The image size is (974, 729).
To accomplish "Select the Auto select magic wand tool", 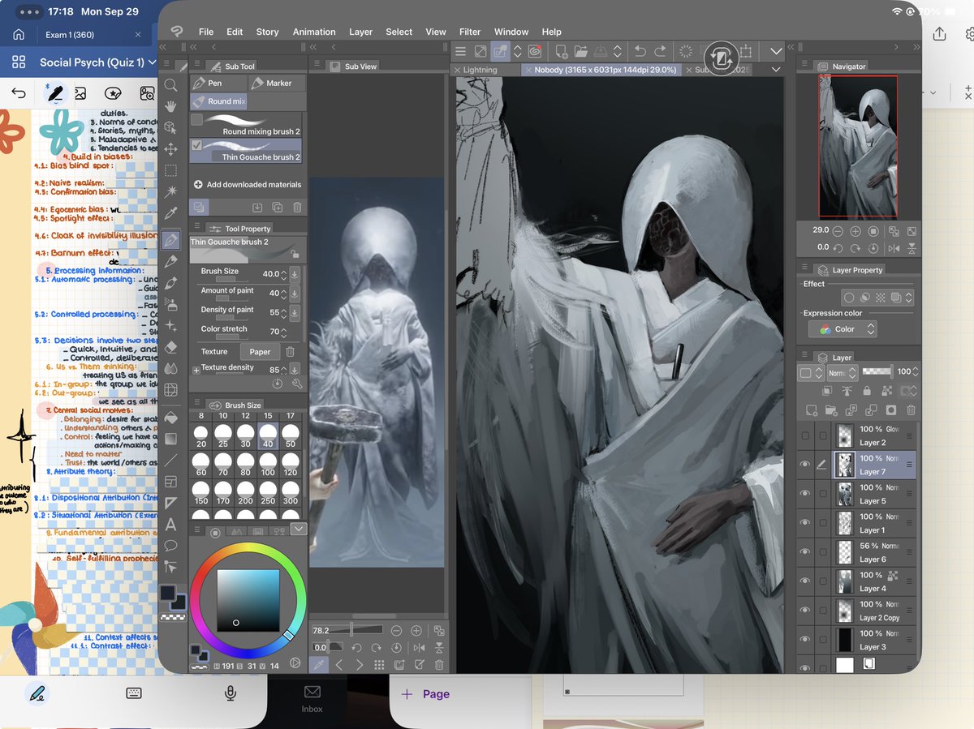I will [x=170, y=192].
